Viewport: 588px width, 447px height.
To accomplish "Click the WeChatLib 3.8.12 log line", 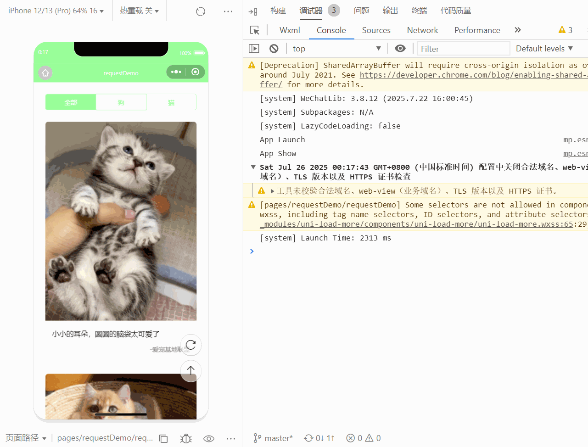I will coord(366,98).
